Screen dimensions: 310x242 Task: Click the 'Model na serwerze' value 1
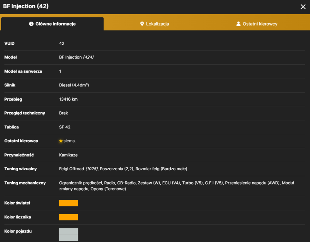tap(60, 71)
